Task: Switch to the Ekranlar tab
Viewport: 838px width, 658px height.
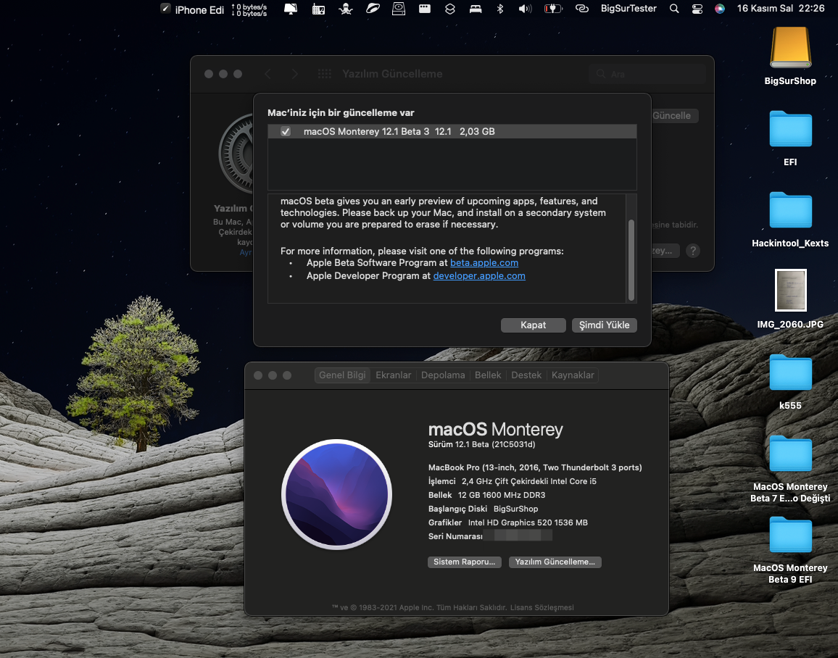Action: point(393,375)
